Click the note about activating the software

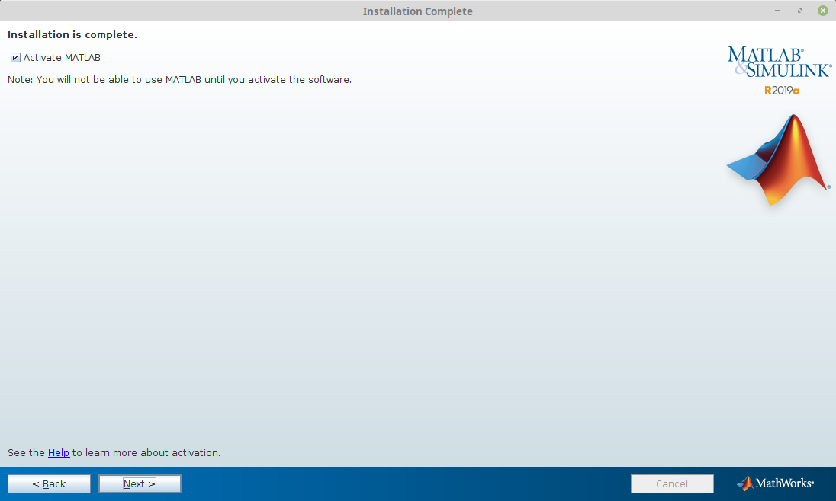pos(179,80)
